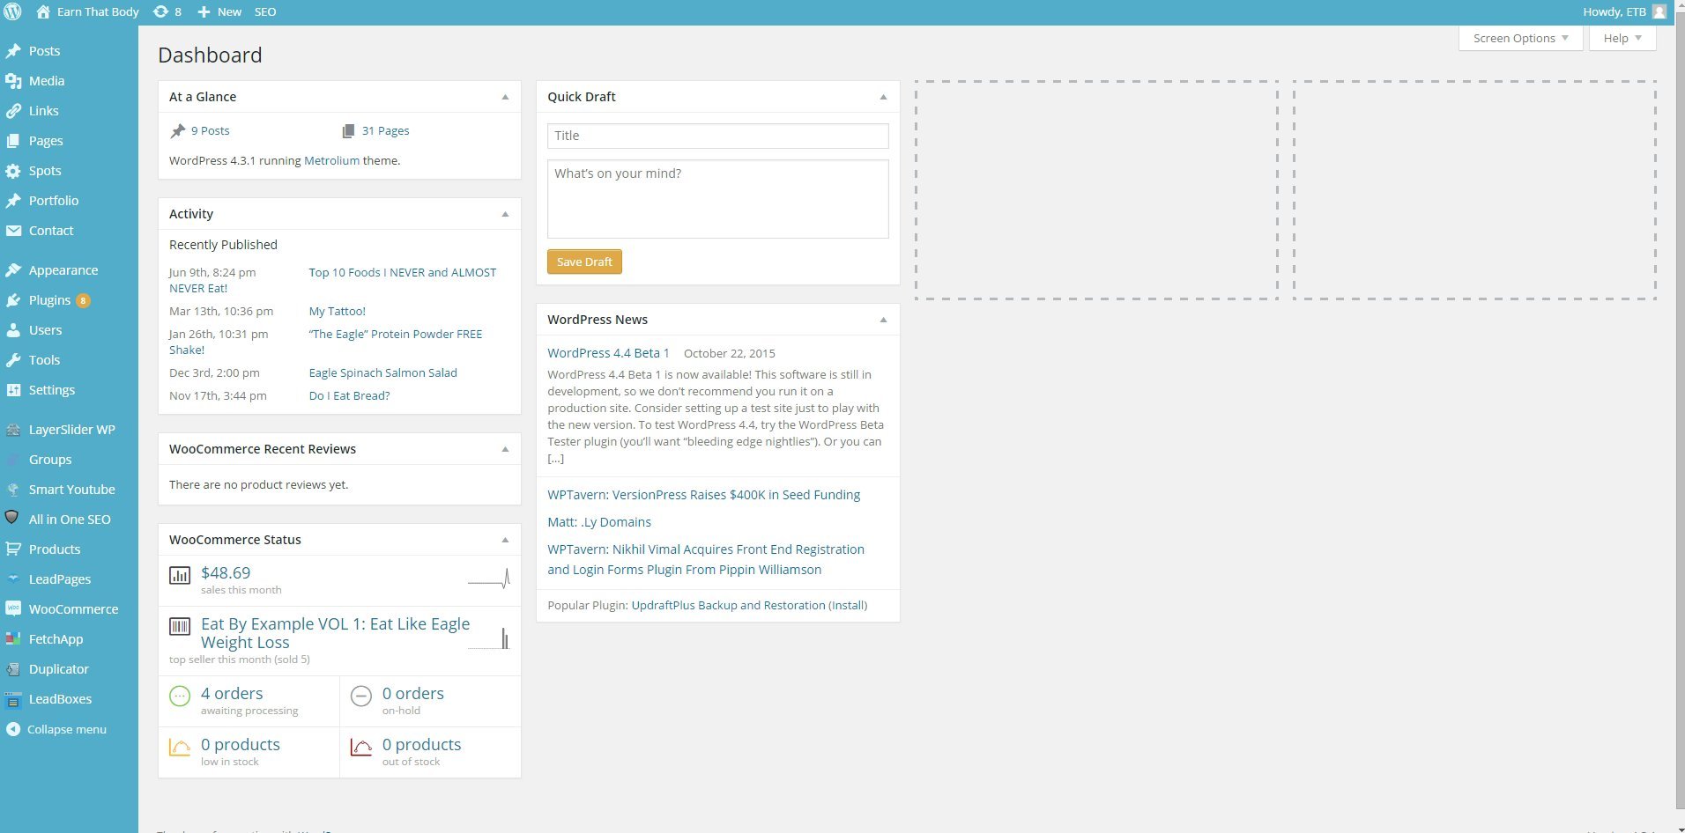Open the Do I Eat Bread? post

pos(349,395)
